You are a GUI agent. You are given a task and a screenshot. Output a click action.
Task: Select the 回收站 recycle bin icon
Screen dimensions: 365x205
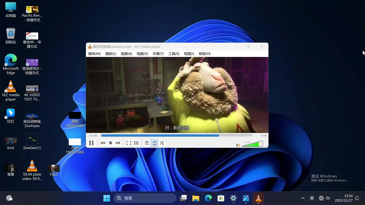coord(11,36)
